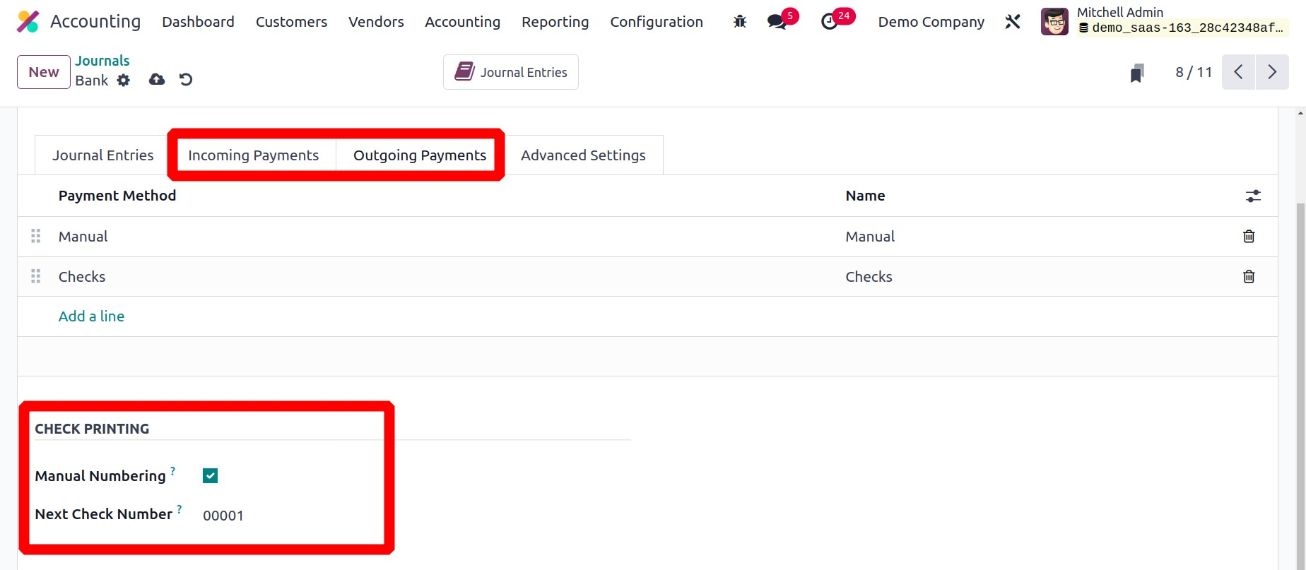Open the chat messages icon
The width and height of the screenshot is (1306, 570).
coord(777,22)
